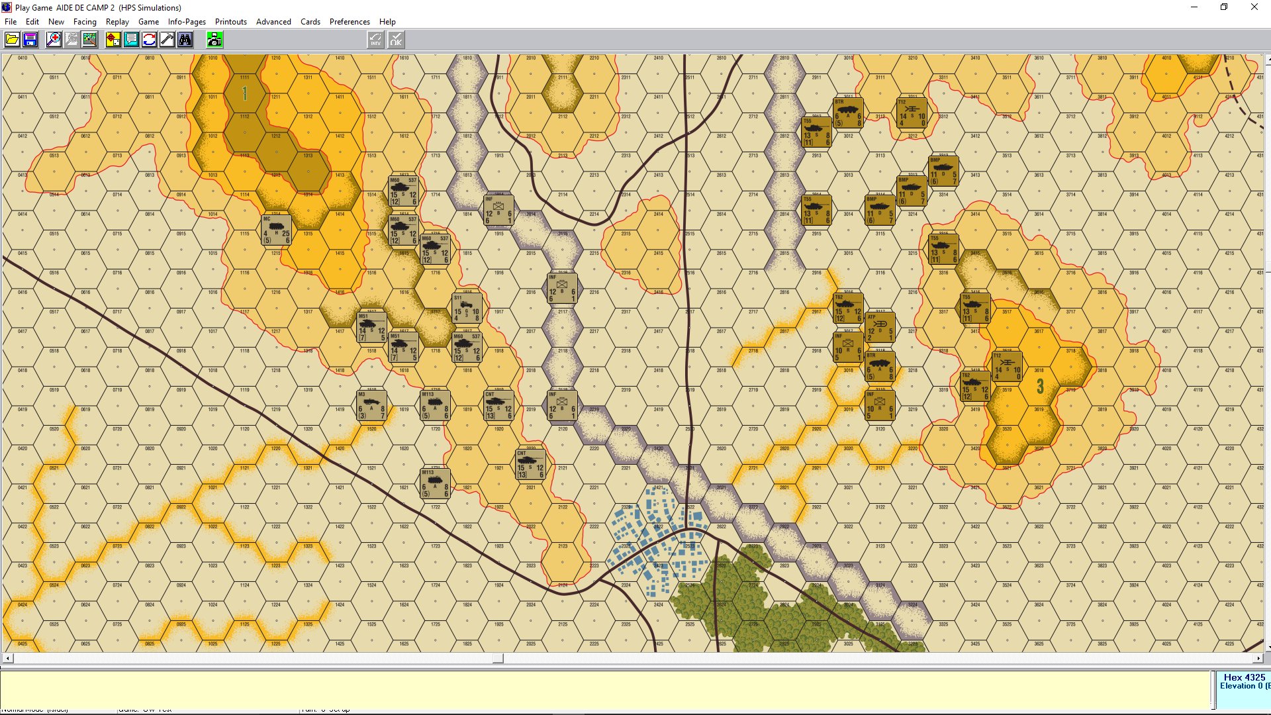
Task: Click the green camera snapshot icon
Action: (214, 40)
